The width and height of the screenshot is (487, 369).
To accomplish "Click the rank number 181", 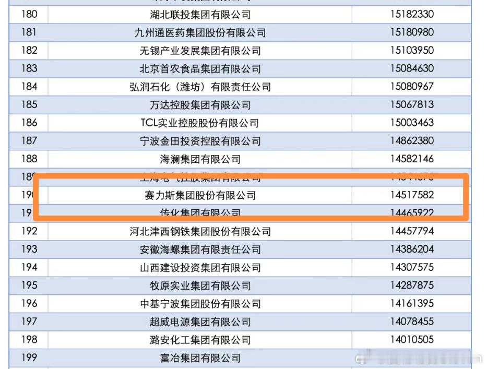I will point(29,32).
